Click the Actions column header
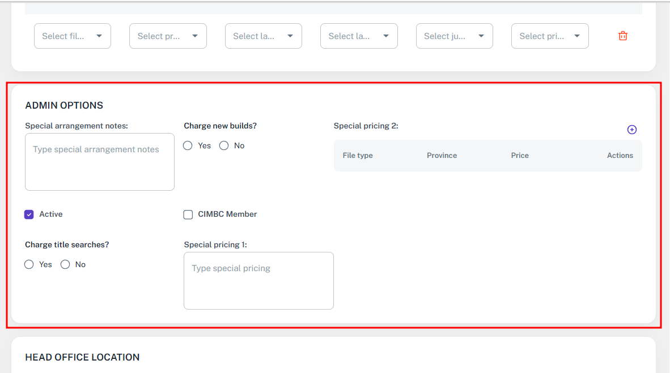This screenshot has width=670, height=373. (620, 156)
